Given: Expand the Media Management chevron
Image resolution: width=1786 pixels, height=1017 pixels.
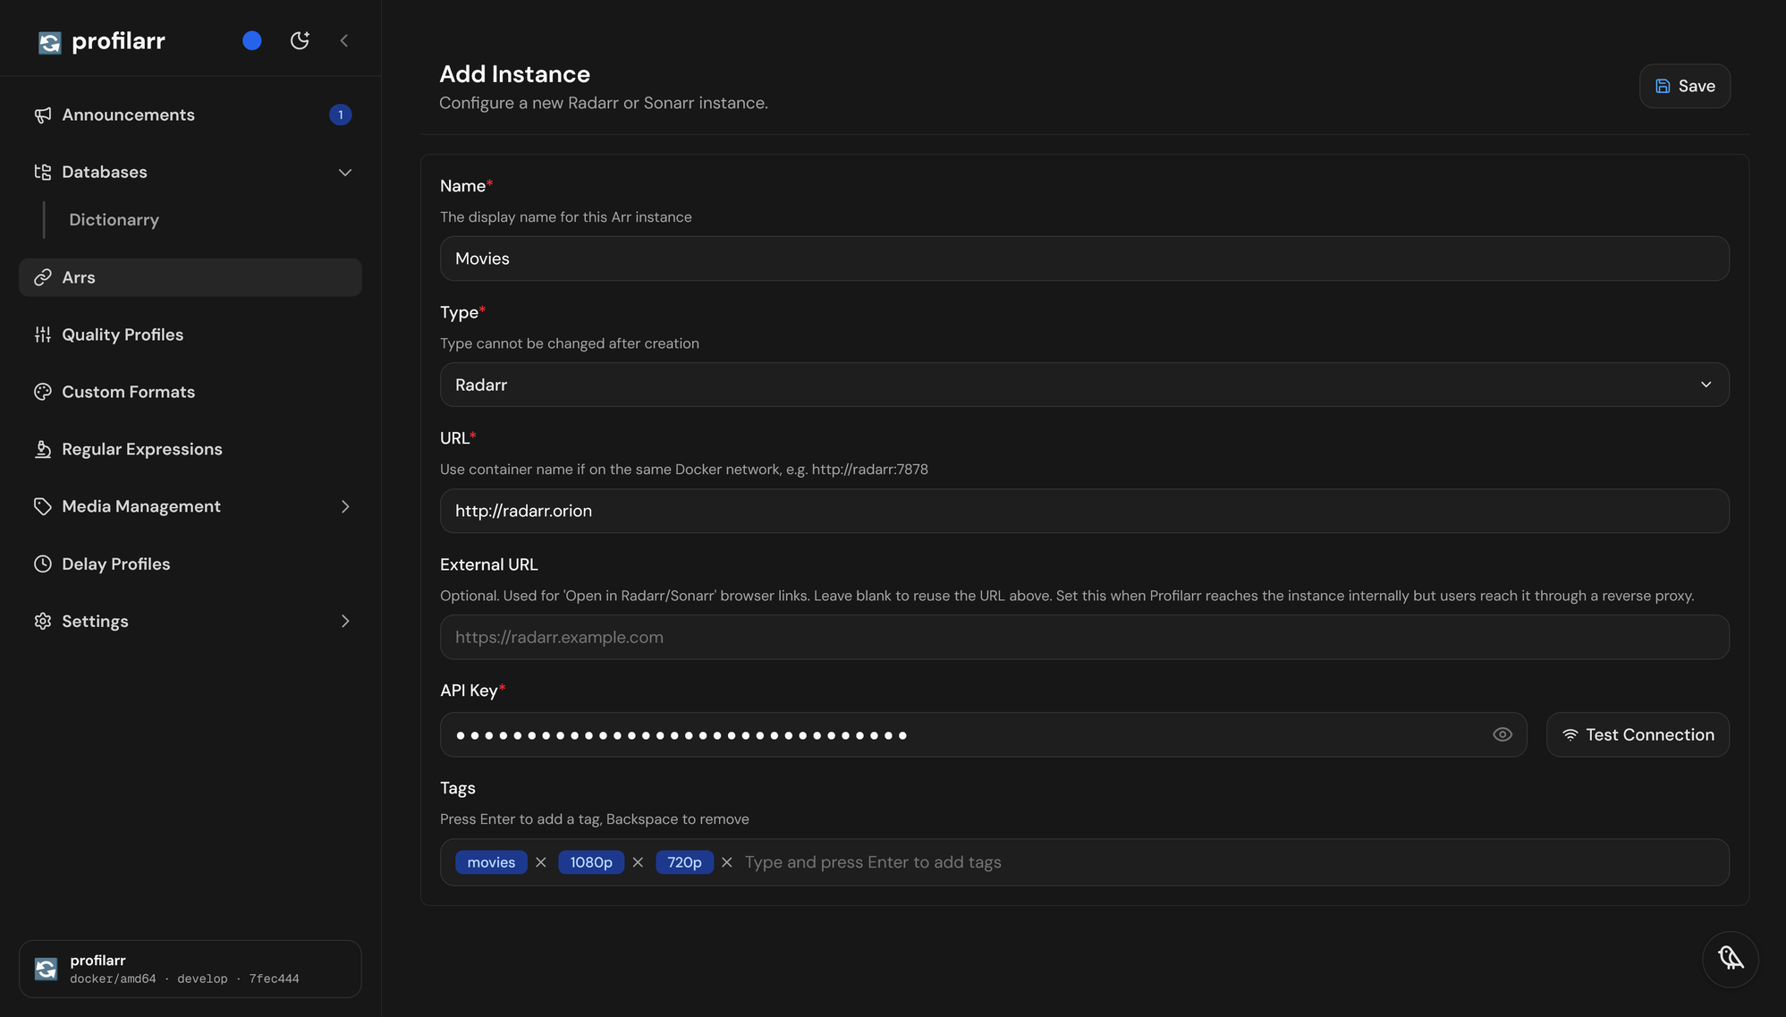Looking at the screenshot, I should coord(345,506).
